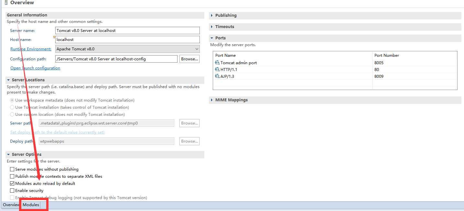Expand the Timeouts section

[212, 26]
